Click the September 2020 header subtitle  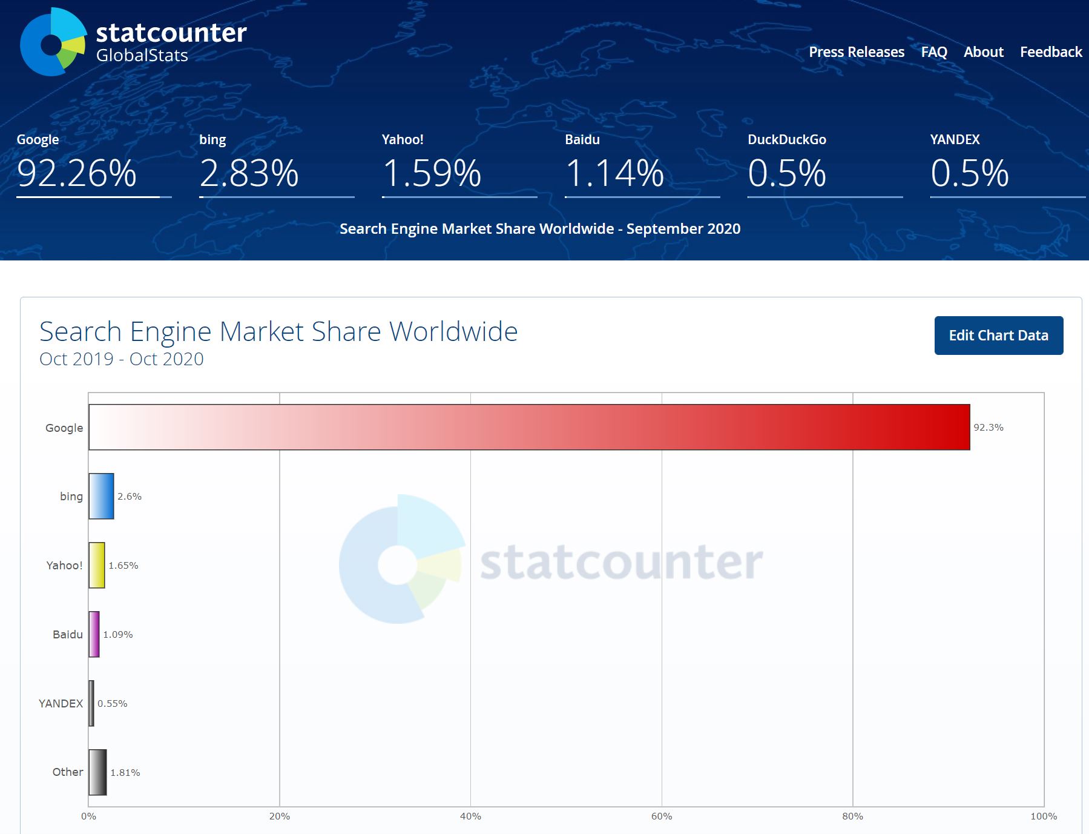(x=540, y=229)
